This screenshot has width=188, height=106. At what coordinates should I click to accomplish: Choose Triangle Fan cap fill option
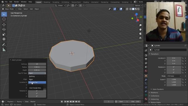(x=37, y=82)
